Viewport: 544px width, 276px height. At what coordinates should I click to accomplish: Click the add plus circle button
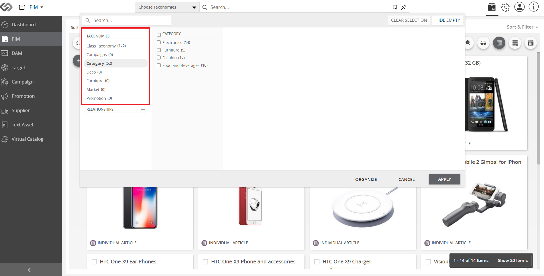click(x=77, y=61)
